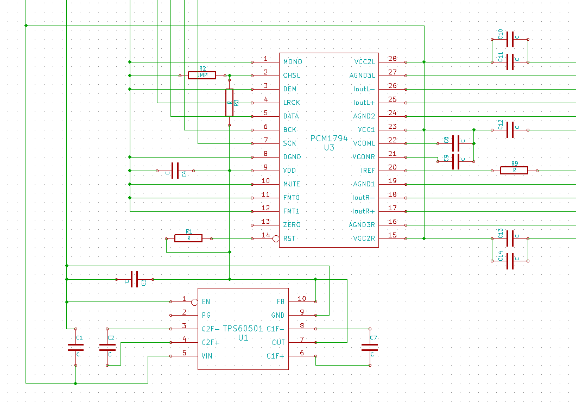Select capacitor C7 symbol

(370, 348)
